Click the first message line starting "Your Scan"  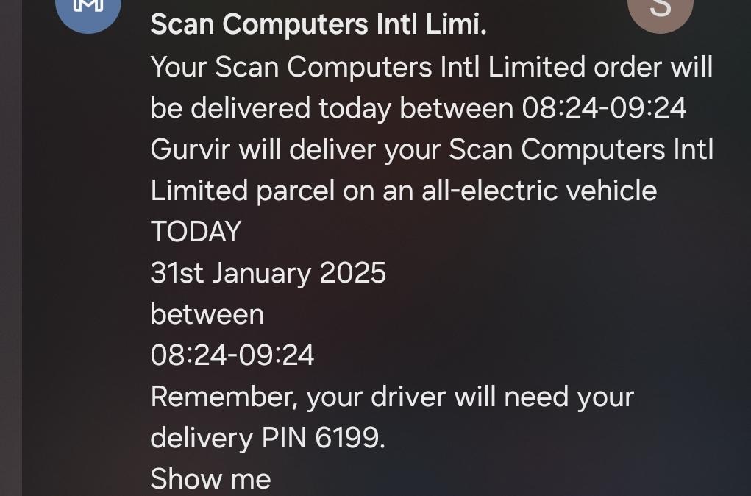pyautogui.click(x=431, y=68)
